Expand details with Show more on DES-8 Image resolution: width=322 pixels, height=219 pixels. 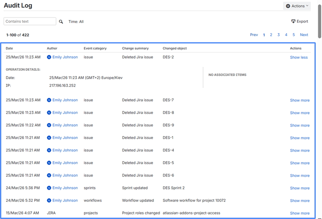click(299, 113)
